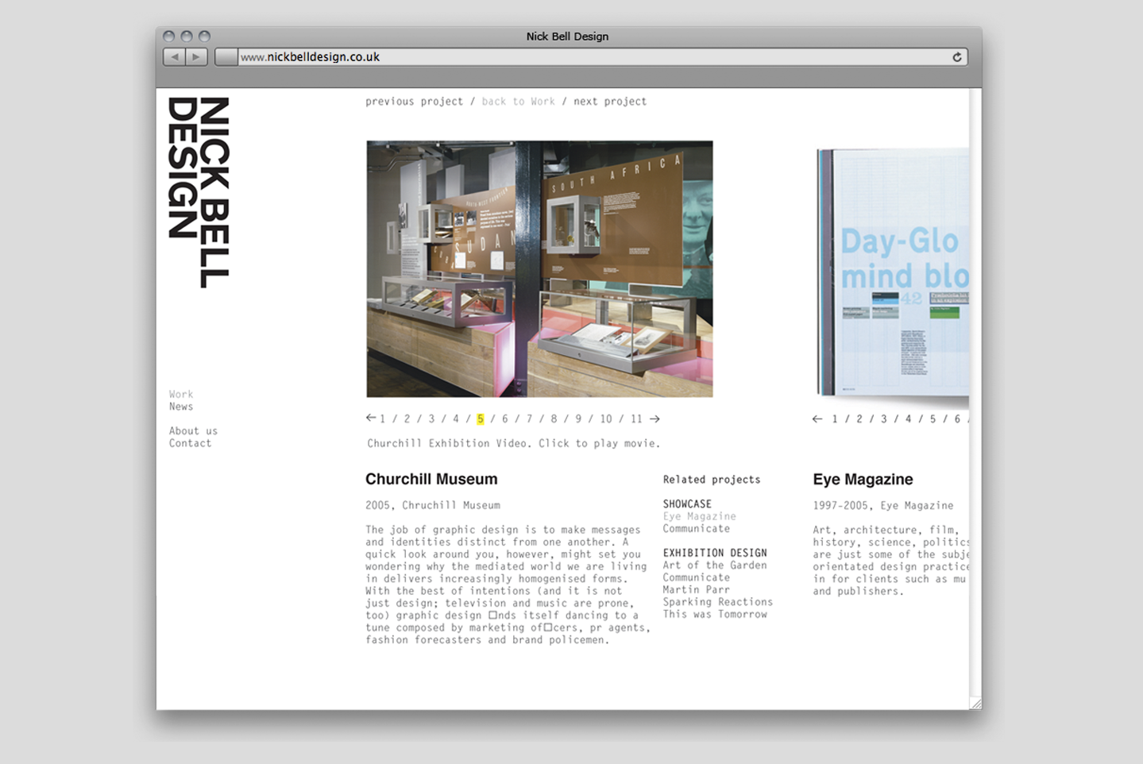Click the browser back arrow button
Viewport: 1143px width, 764px height.
pyautogui.click(x=174, y=57)
